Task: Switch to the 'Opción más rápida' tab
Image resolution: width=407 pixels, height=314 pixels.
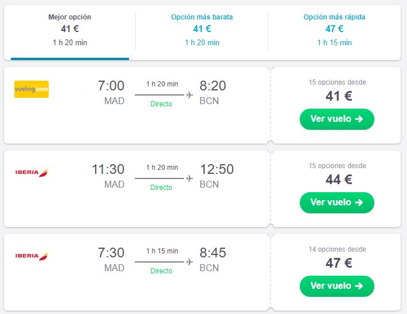Action: point(334,30)
